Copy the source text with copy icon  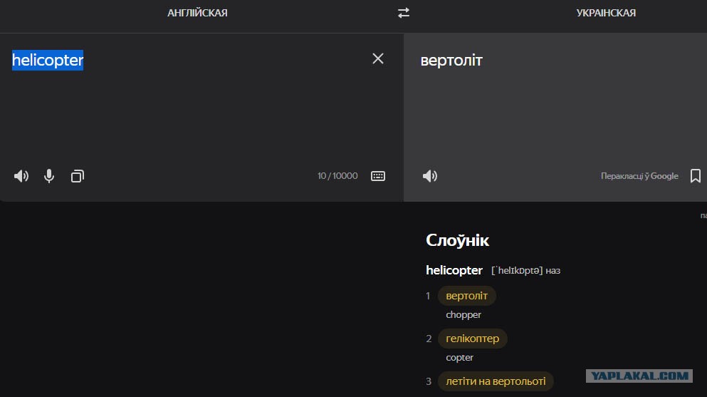point(78,176)
